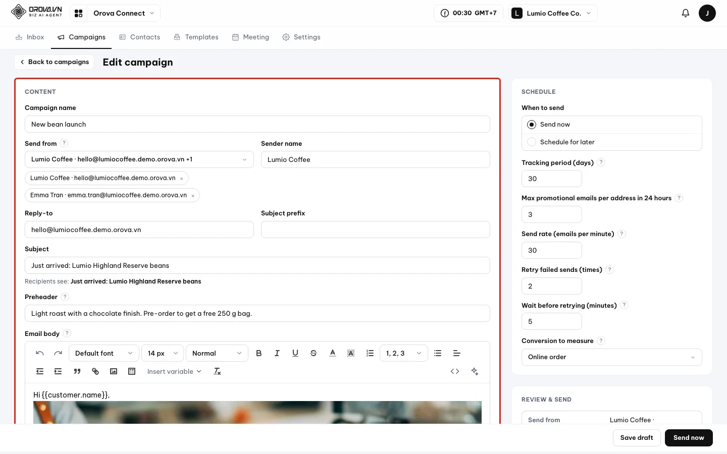Open the Lumio Coffee Co. workspace switcher
The height and width of the screenshot is (454, 727).
[x=553, y=13]
